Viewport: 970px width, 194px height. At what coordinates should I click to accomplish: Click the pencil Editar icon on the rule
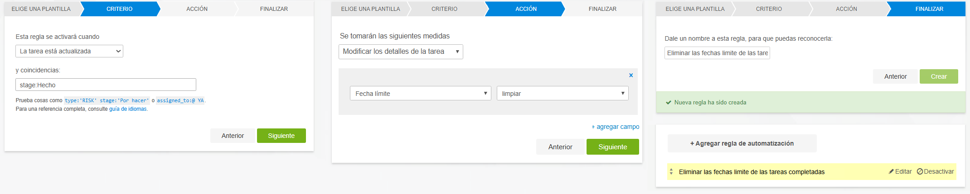click(x=891, y=172)
